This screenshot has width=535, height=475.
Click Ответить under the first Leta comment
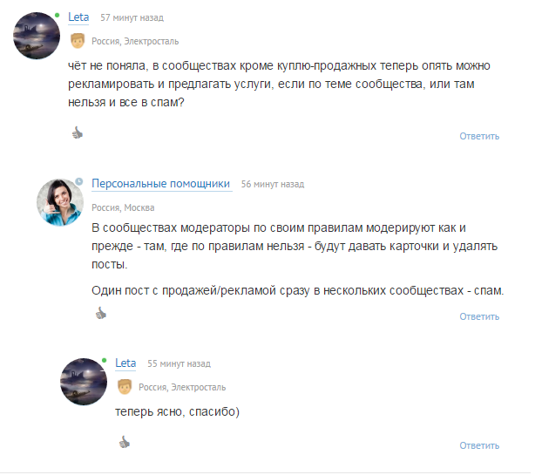[x=479, y=136]
